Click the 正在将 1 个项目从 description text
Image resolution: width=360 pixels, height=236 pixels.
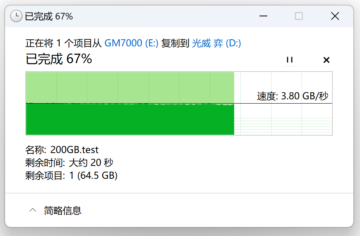pyautogui.click(x=64, y=43)
